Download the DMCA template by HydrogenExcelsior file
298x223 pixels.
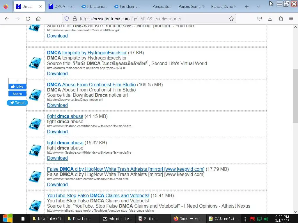(x=57, y=73)
